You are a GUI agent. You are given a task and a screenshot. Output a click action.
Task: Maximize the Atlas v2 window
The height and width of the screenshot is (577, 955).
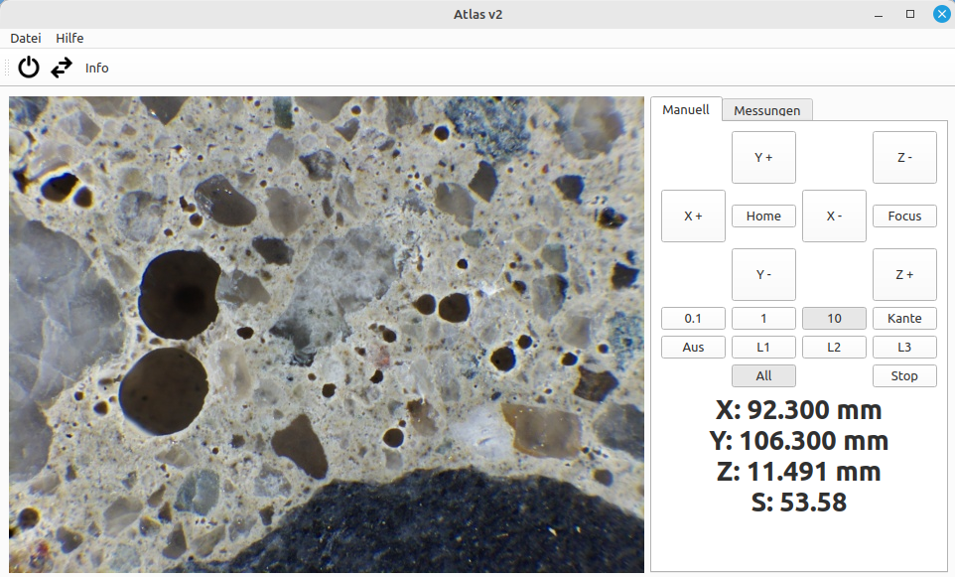coord(910,14)
